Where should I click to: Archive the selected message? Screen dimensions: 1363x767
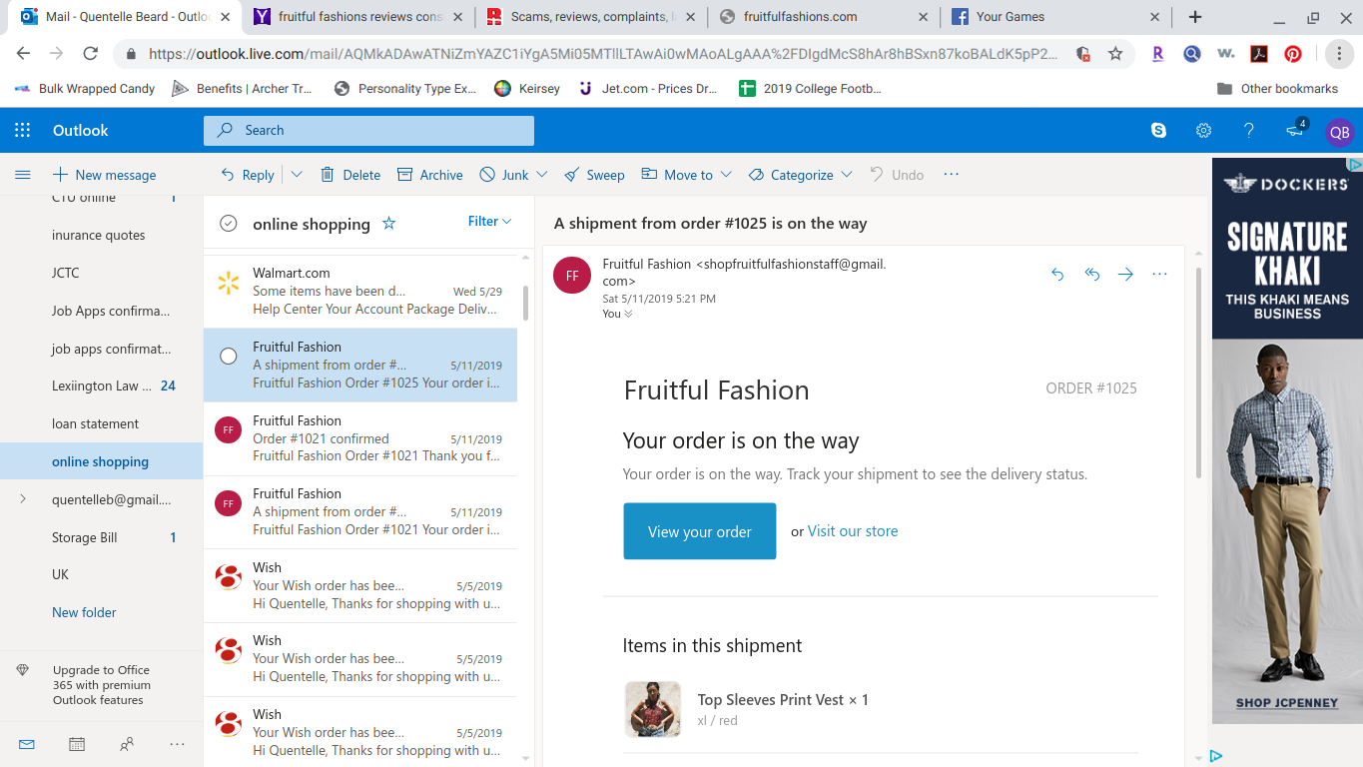pyautogui.click(x=430, y=175)
